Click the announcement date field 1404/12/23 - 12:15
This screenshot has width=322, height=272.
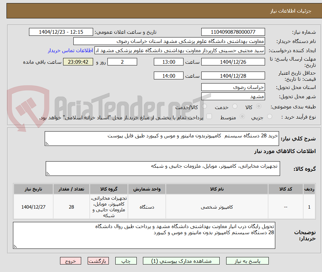pyautogui.click(x=61, y=32)
